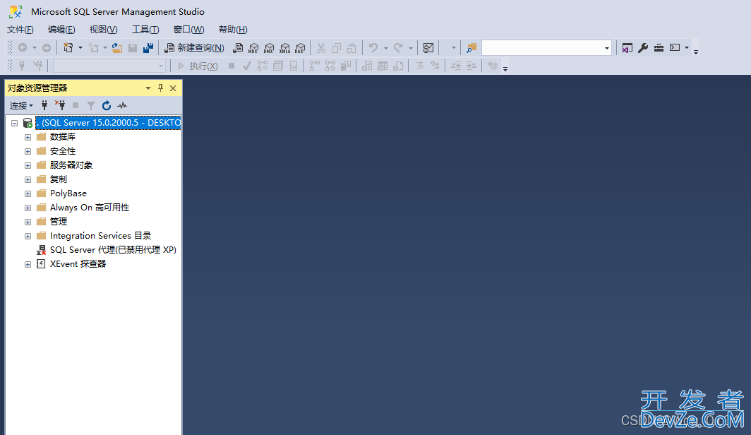Click the Increase Indent icon

click(471, 66)
